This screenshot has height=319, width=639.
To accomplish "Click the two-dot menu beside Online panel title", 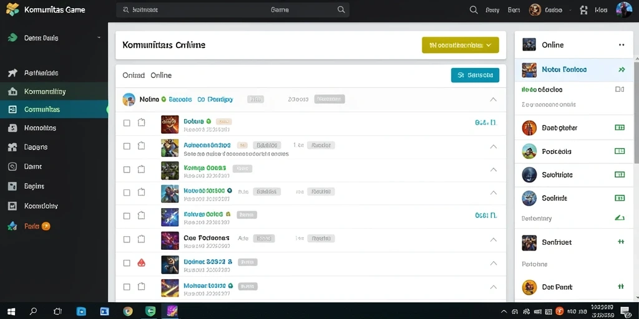I will [x=622, y=45].
